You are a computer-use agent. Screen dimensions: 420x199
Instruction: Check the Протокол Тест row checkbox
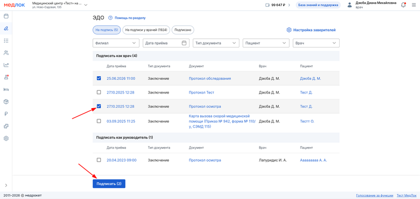coord(99,92)
